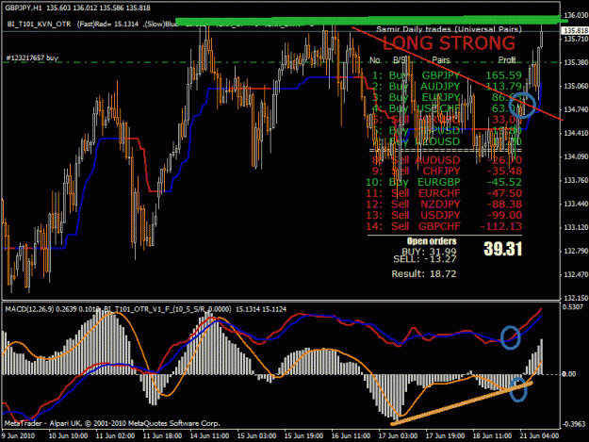
Task: Click the GBPJPY,H1 chart title text
Action: point(24,8)
